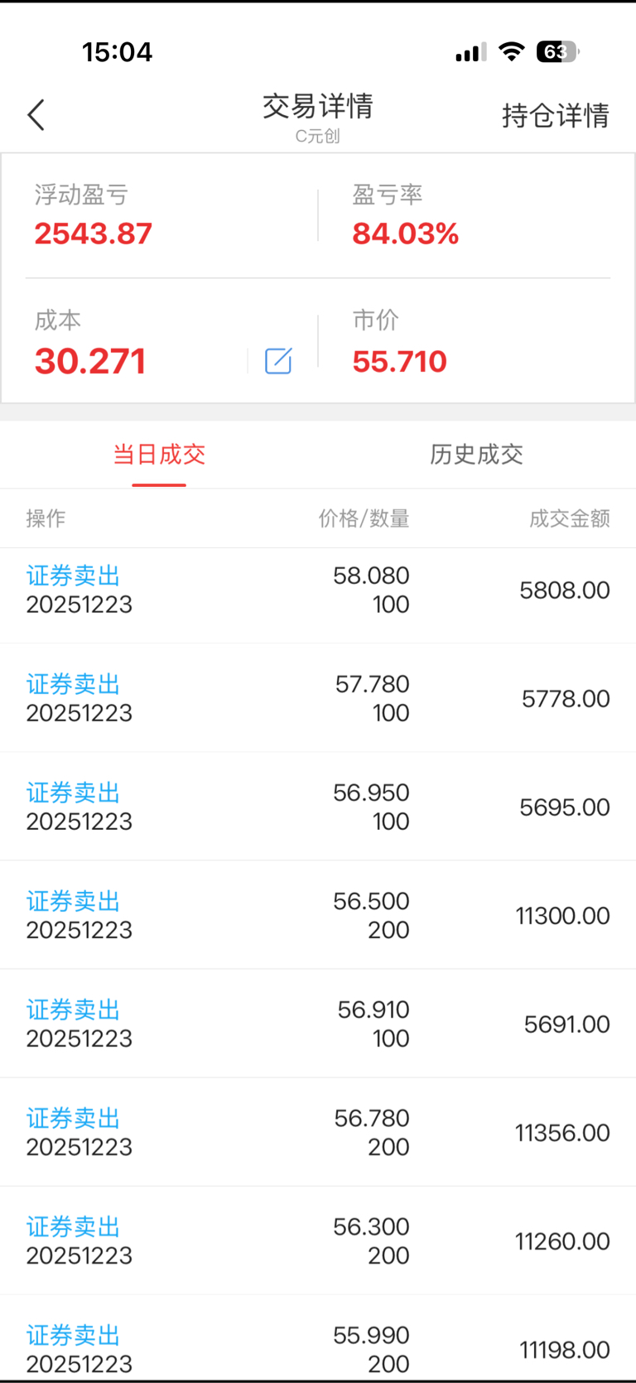Switch to 当日成交 tab
Image resolution: width=636 pixels, height=1383 pixels.
point(159,454)
